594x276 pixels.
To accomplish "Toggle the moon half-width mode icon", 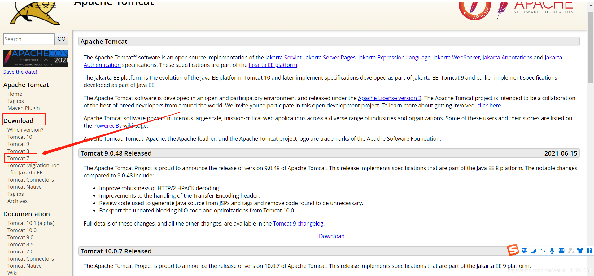I will coord(533,251).
